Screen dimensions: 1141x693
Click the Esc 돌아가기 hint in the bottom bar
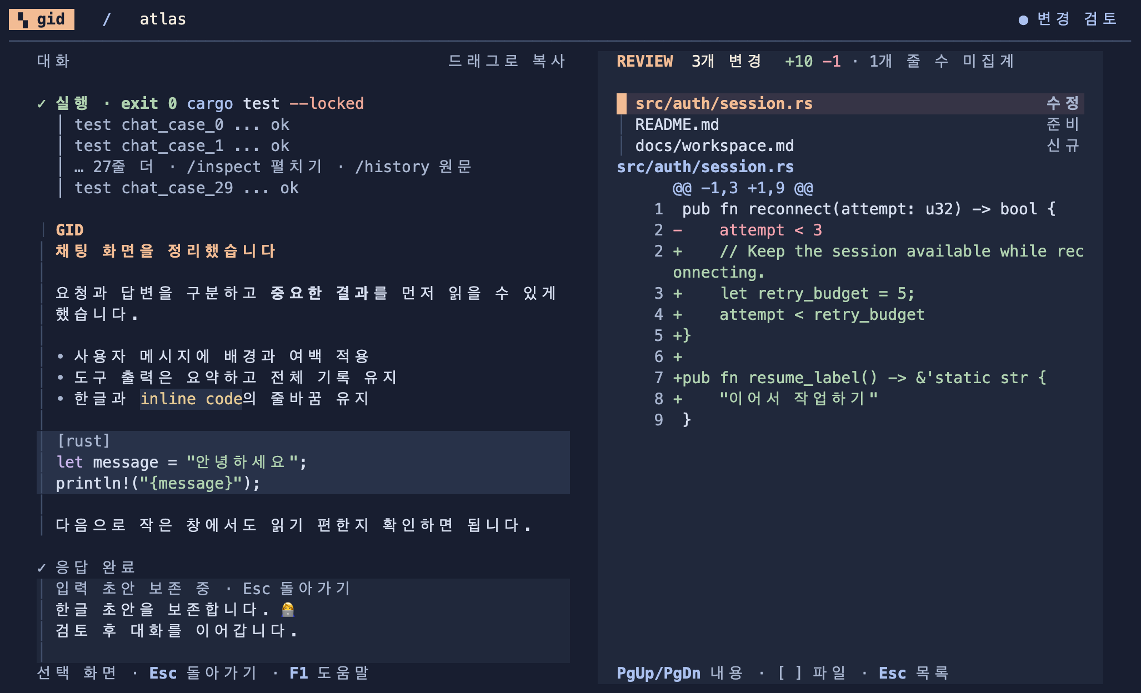click(x=203, y=673)
